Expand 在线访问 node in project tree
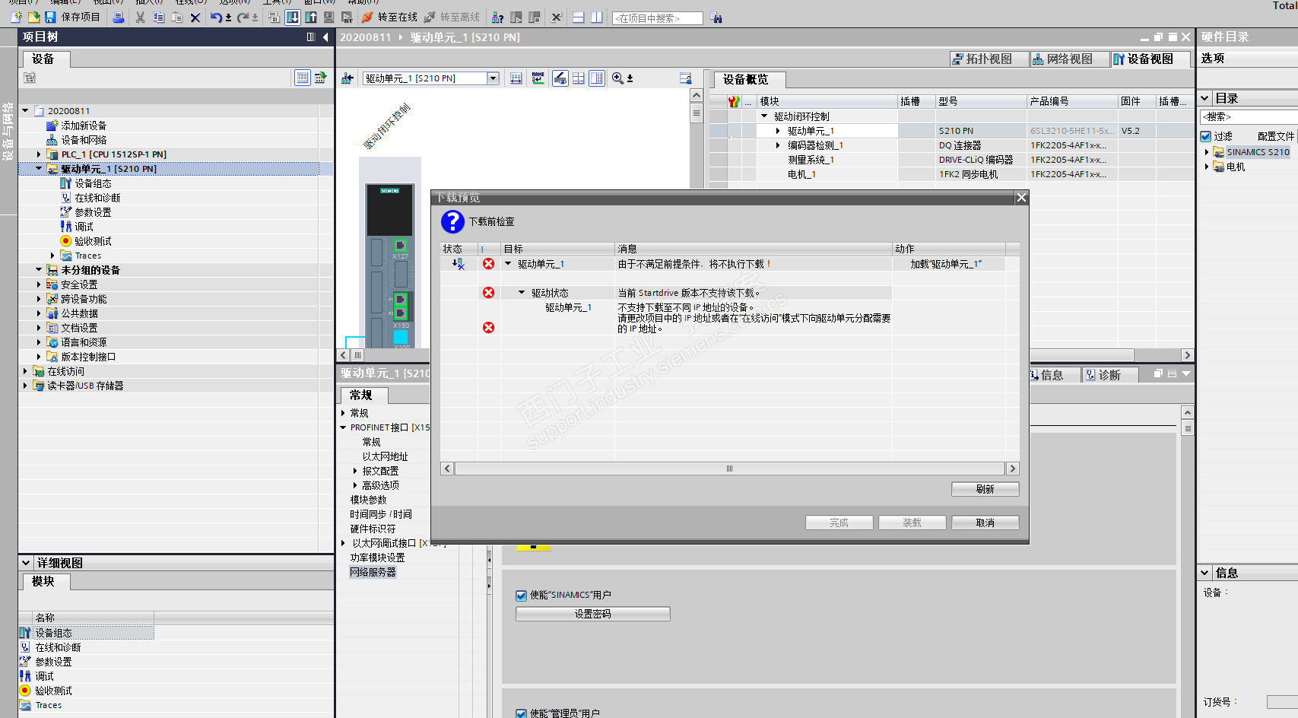The image size is (1298, 718). (25, 371)
